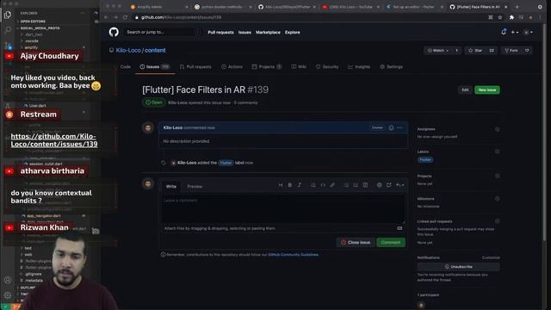Open the Linked pull requests gear
This screenshot has height=310, width=551.
tap(498, 221)
